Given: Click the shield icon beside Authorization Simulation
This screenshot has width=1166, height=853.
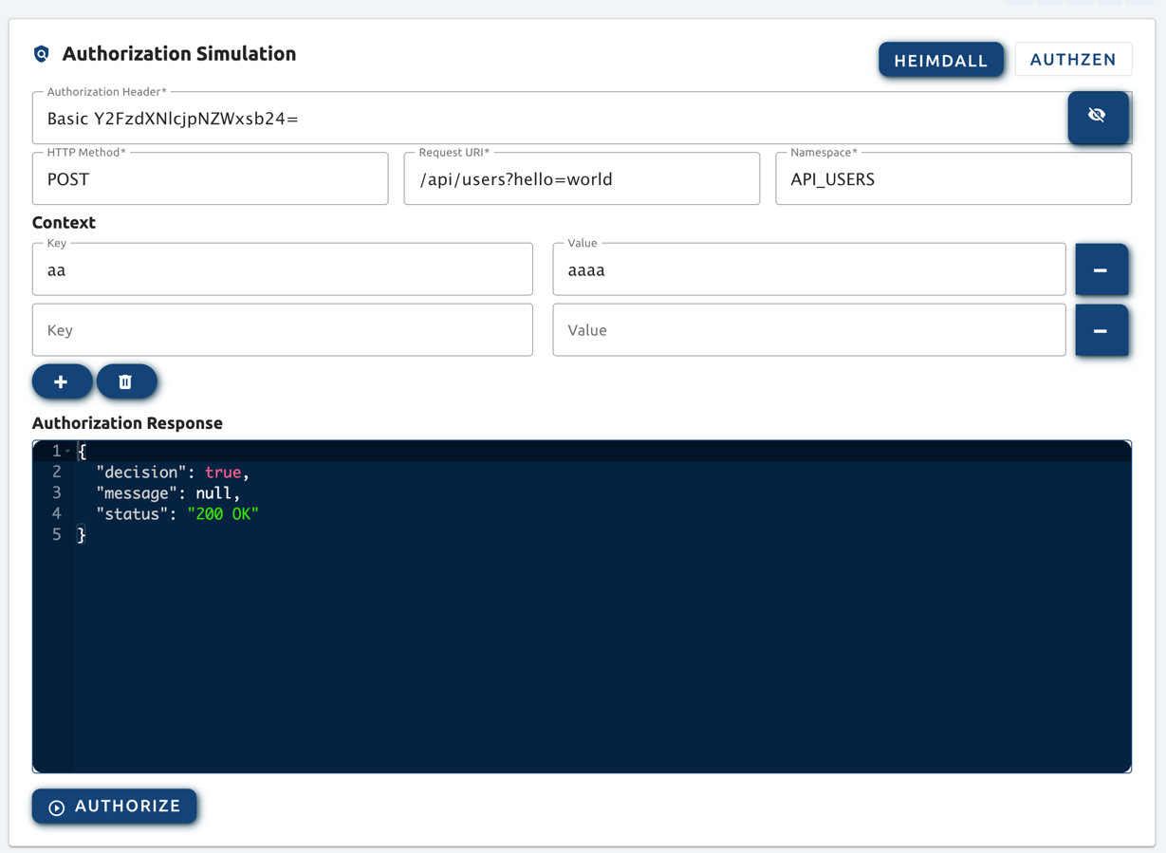Looking at the screenshot, I should [x=42, y=54].
